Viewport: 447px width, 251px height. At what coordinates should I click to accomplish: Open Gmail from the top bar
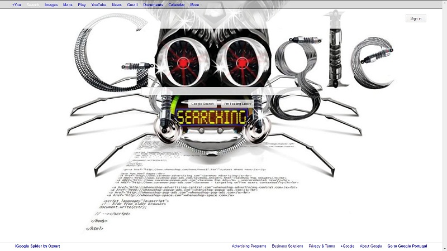tap(132, 5)
